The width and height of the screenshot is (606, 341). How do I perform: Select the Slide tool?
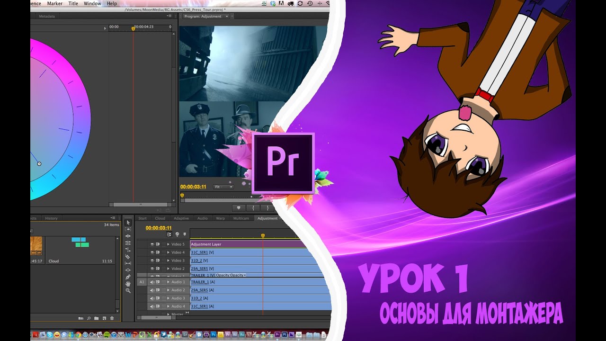coord(128,270)
